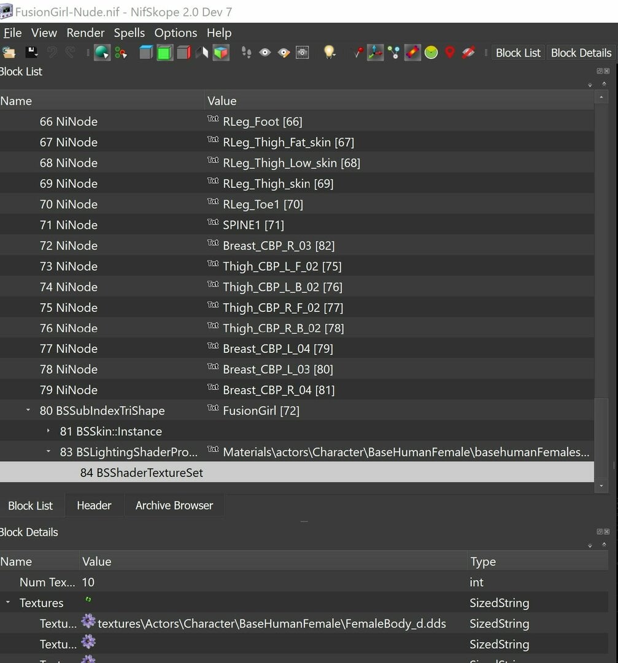Click the red crossed-out eraser-like icon
Screen dimensions: 618x663
(x=468, y=52)
